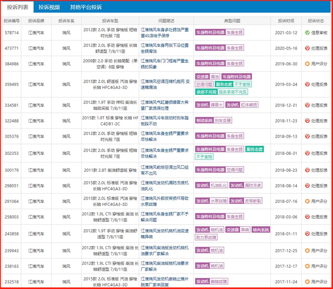Viewport: 333px width, 289px height.
Task: Click the 机油乳化 tag
Action: pyautogui.click(x=218, y=185)
